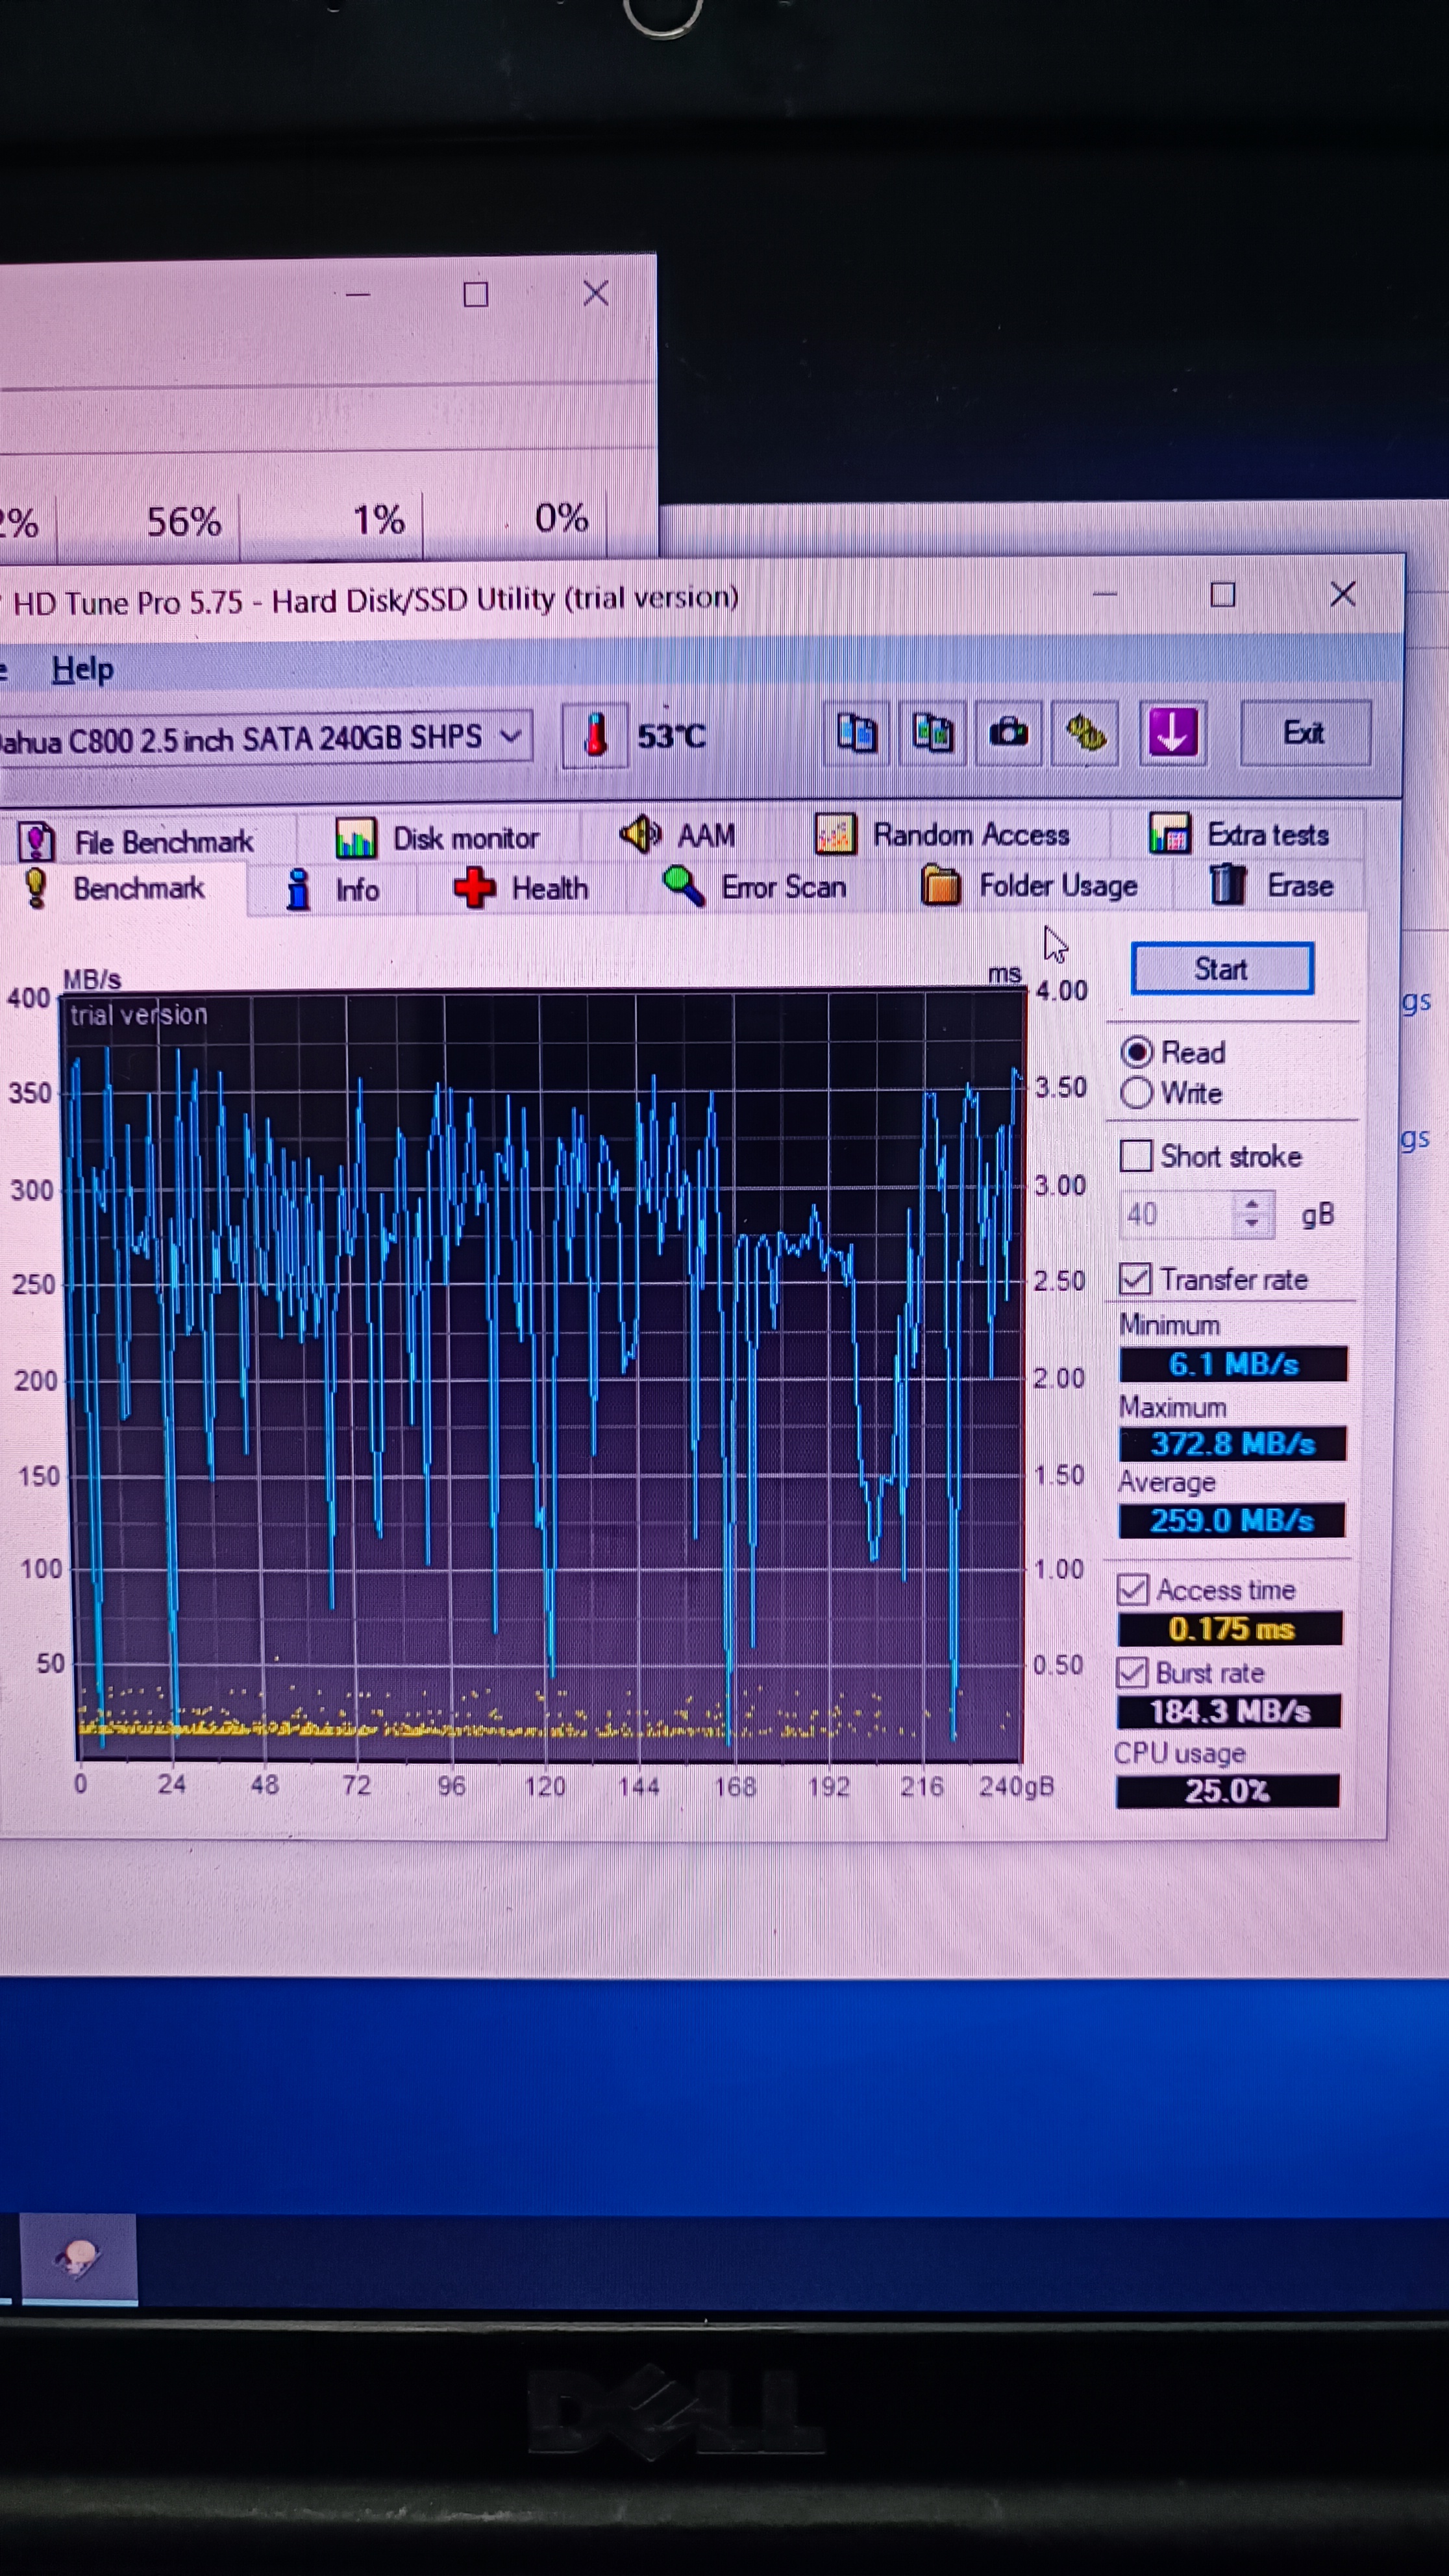This screenshot has width=1449, height=2576.
Task: Toggle the Access time checkbox
Action: click(x=1132, y=1589)
